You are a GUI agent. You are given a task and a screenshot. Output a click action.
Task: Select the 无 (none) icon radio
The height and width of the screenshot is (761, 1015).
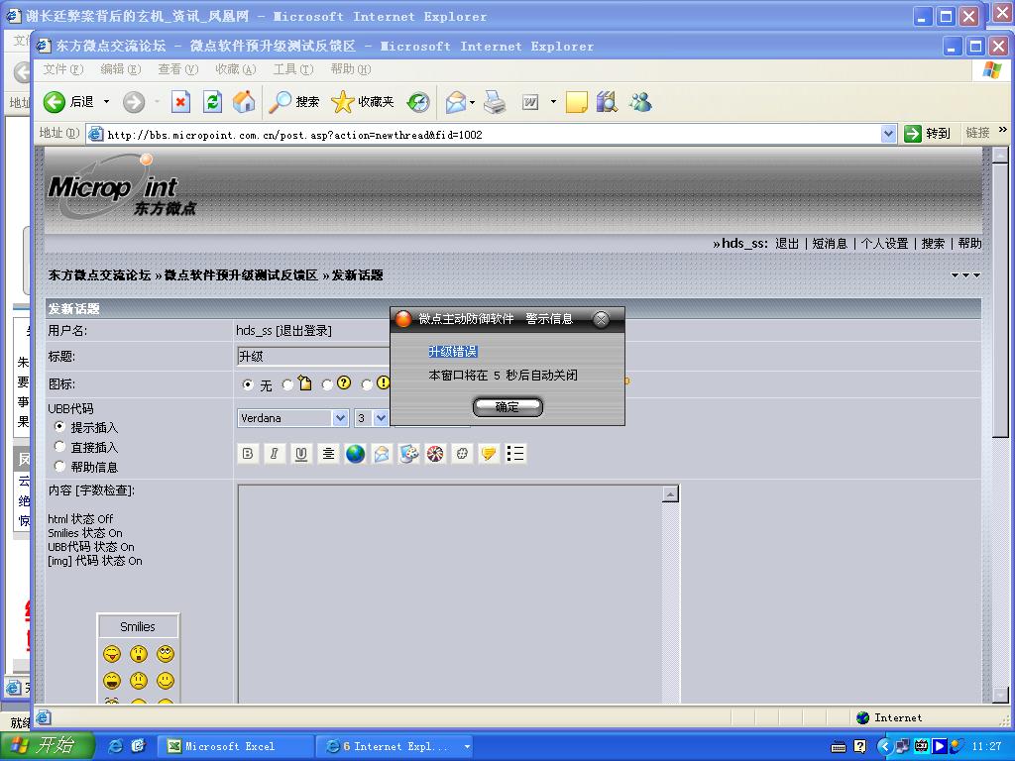(247, 384)
